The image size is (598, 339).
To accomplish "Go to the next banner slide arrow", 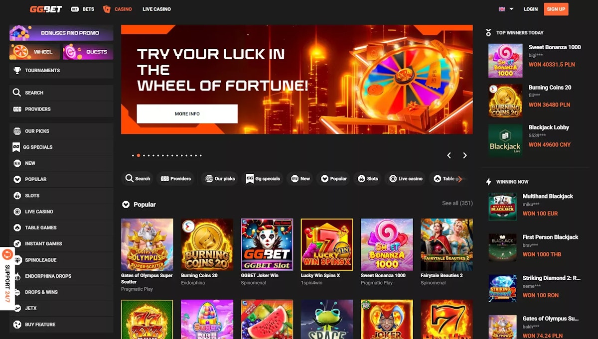I will (x=464, y=155).
